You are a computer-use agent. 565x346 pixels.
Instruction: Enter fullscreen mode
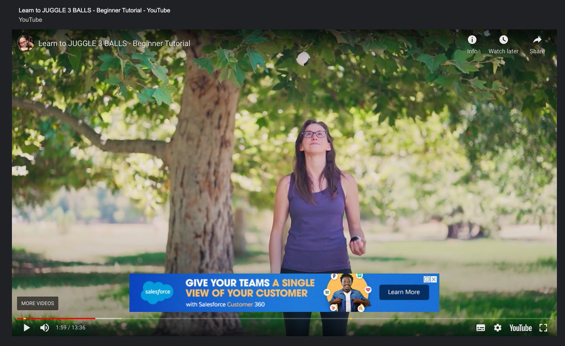543,328
